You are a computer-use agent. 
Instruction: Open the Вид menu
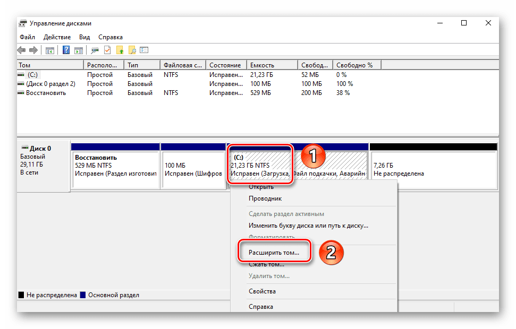84,37
